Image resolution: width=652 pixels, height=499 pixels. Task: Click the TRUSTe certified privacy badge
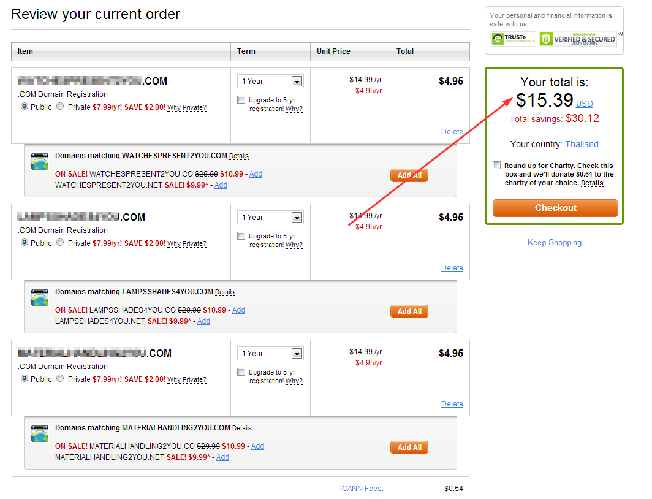[513, 39]
